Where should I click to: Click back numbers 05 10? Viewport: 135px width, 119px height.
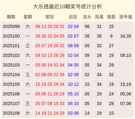pos(73,94)
